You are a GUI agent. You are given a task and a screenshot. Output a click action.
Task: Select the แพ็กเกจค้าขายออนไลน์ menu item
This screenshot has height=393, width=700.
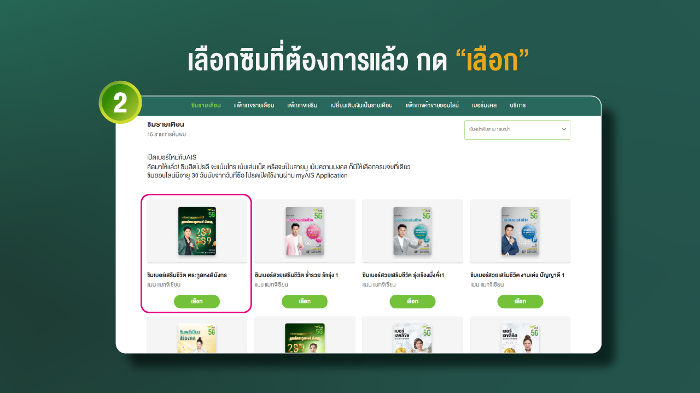click(432, 105)
